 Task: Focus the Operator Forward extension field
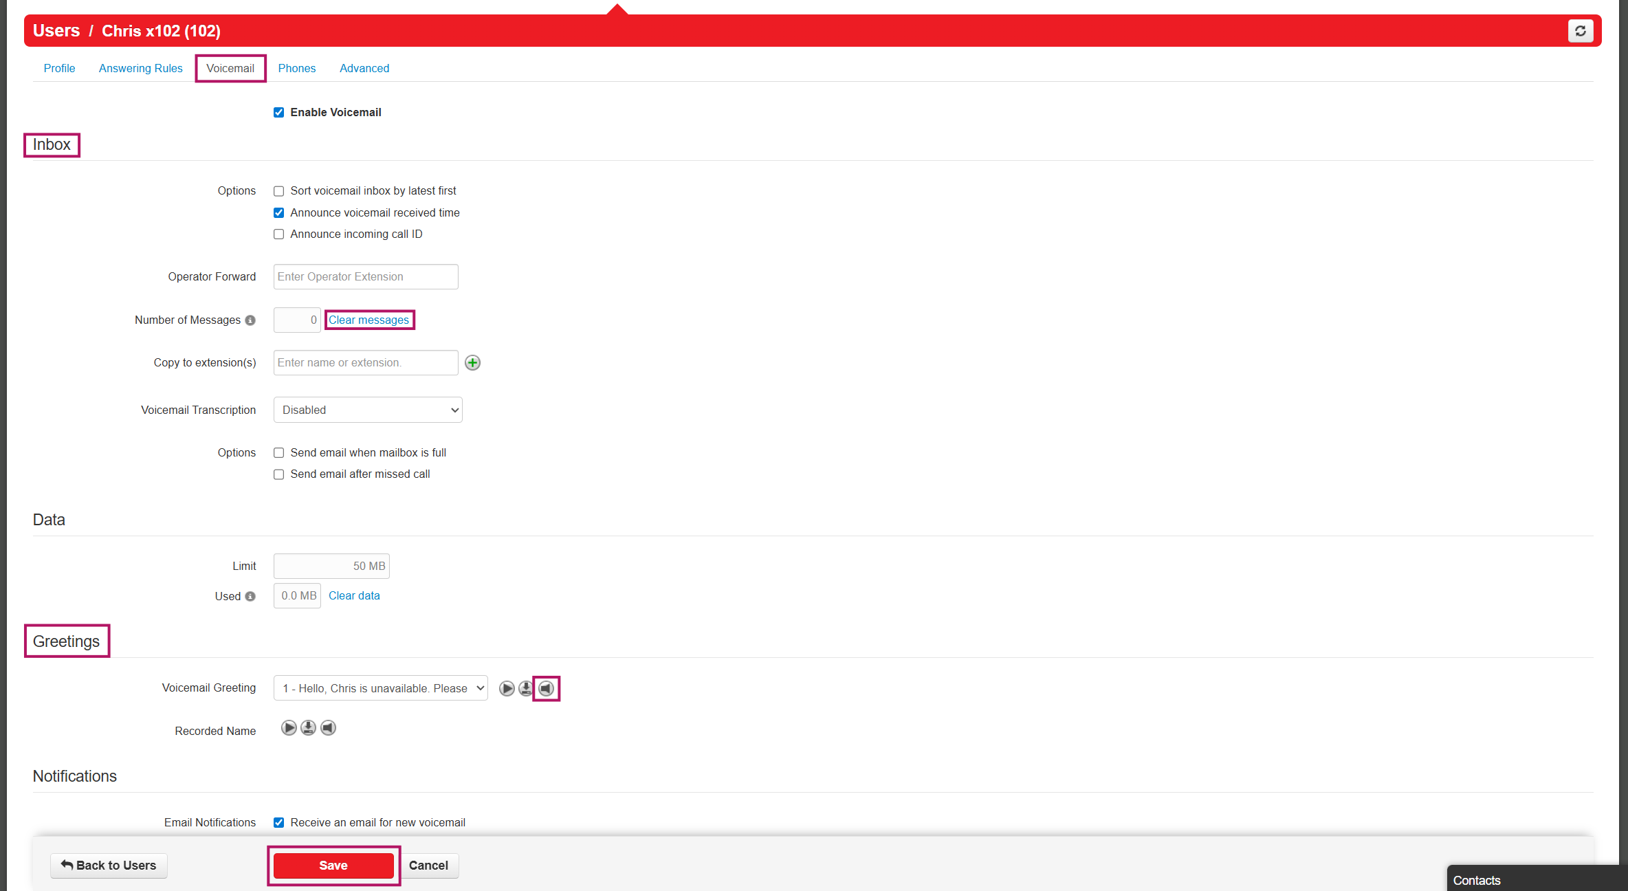click(365, 277)
